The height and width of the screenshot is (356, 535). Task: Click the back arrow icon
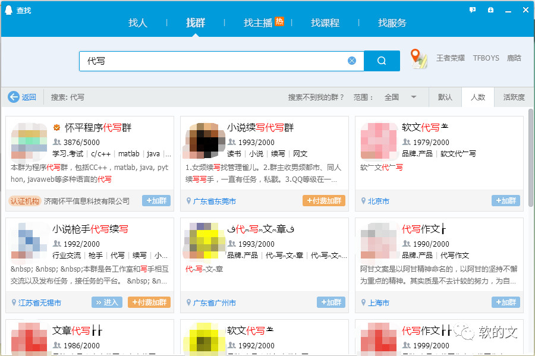(x=14, y=97)
